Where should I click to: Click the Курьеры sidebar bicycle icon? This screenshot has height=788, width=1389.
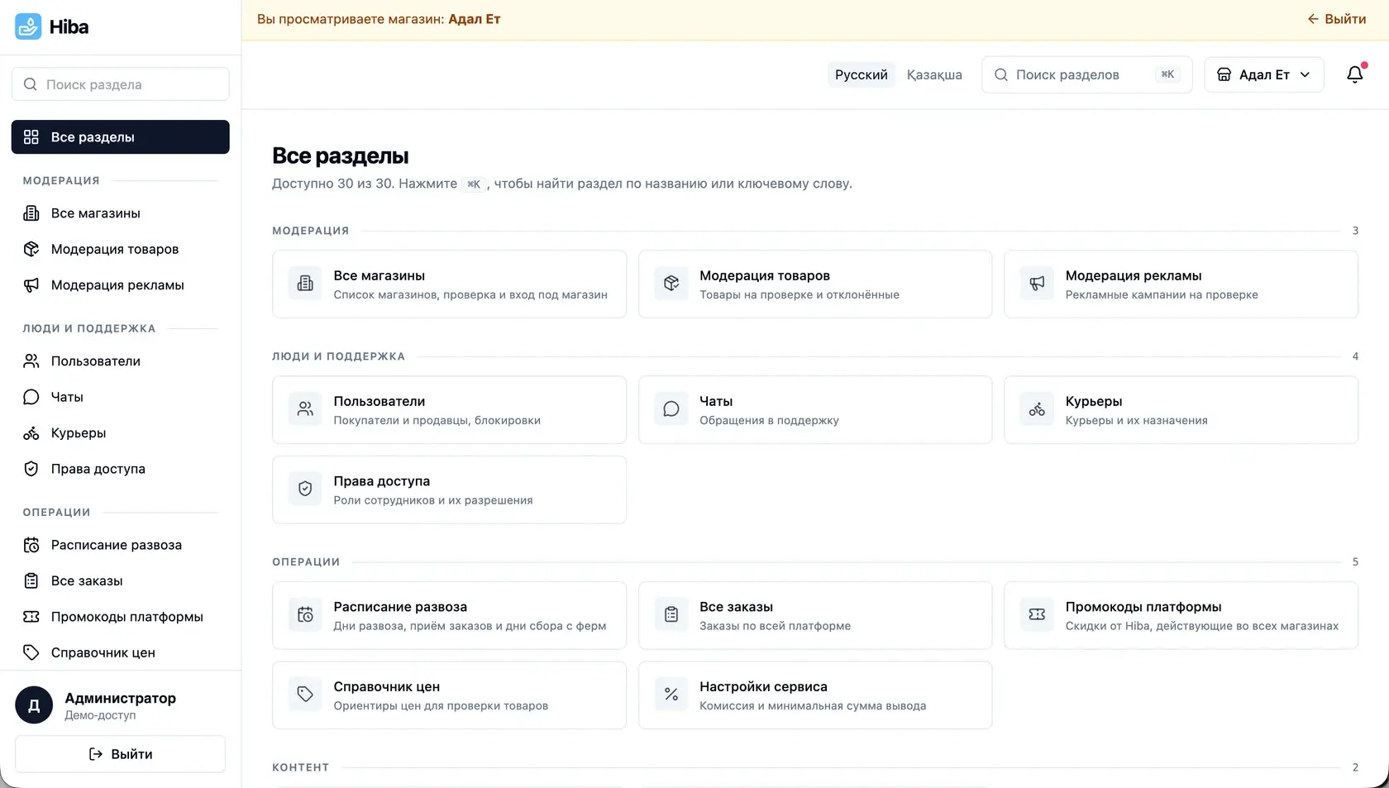(x=31, y=433)
